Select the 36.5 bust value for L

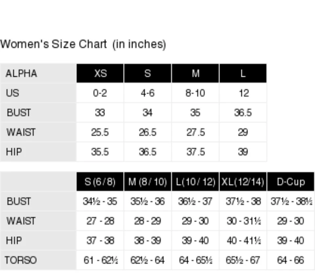pyautogui.click(x=243, y=112)
